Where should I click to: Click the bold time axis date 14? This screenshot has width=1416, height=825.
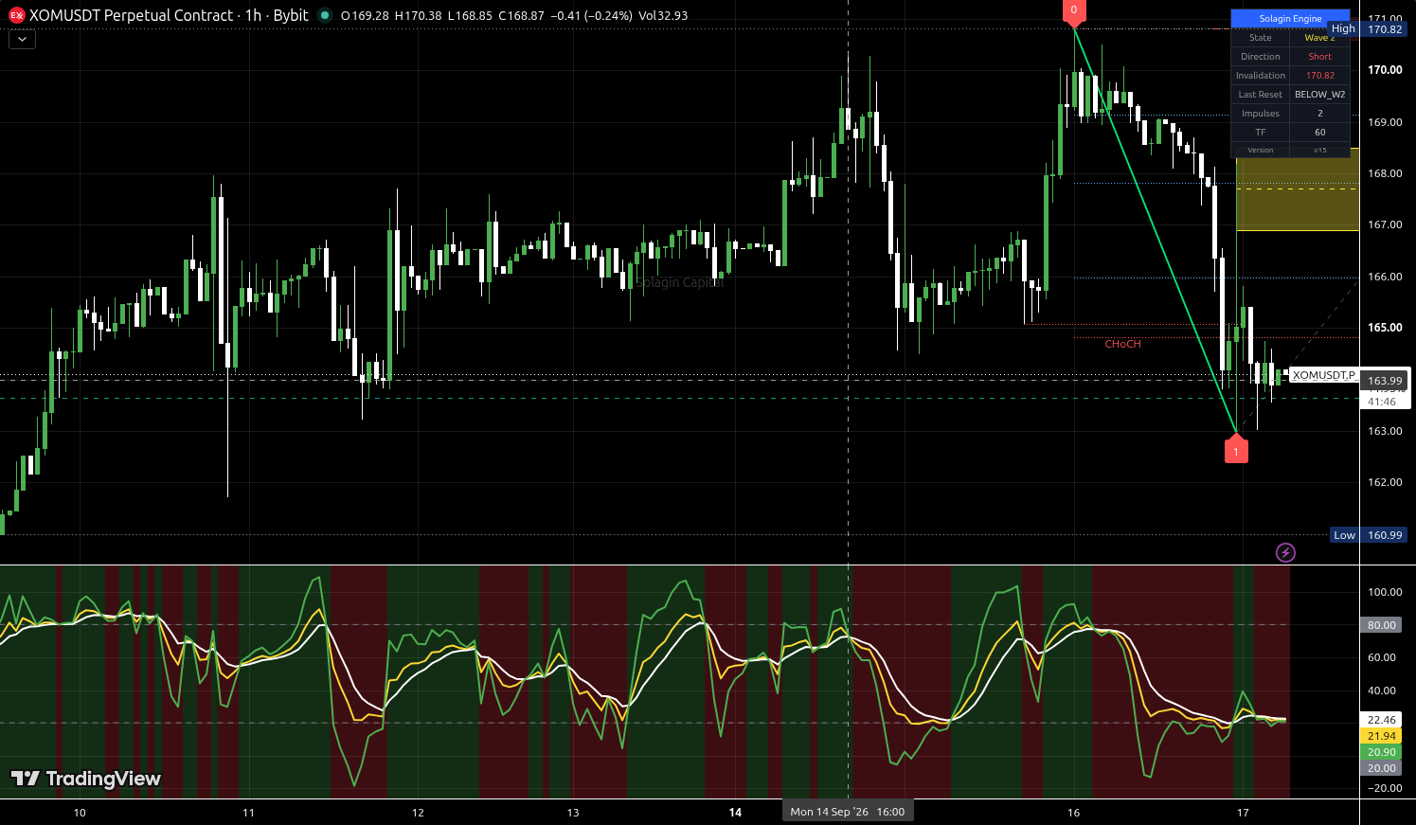(x=735, y=813)
